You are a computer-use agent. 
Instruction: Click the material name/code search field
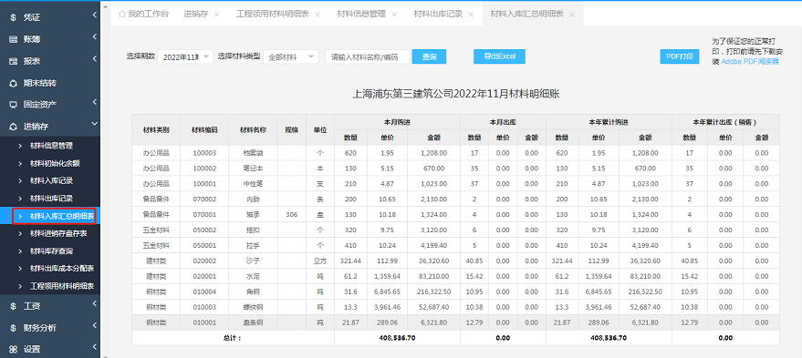click(x=368, y=56)
